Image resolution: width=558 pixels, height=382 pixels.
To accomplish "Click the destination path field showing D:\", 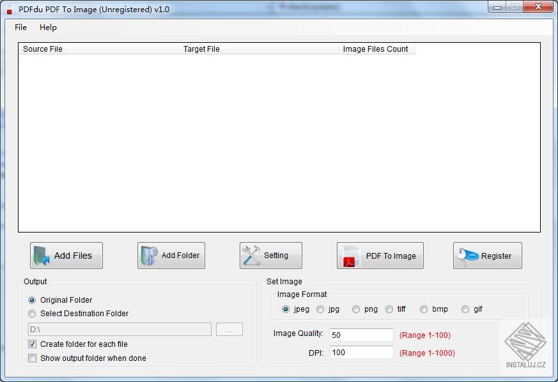I will [x=120, y=330].
